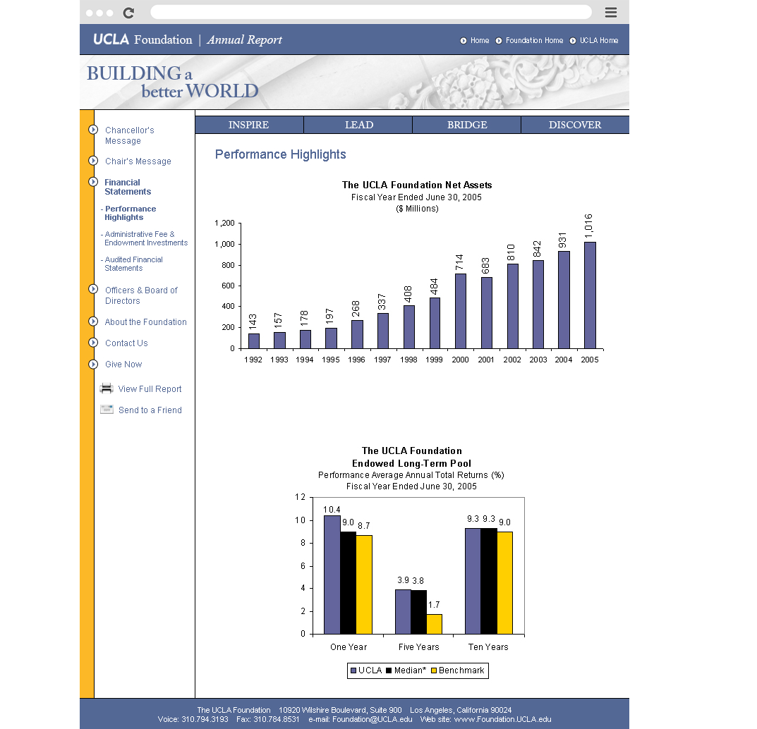Viewport: 757px width, 729px height.
Task: Open the browser hamburger menu
Action: [x=611, y=13]
